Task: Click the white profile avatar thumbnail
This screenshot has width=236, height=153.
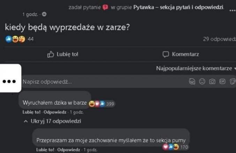Action: pyautogui.click(x=10, y=78)
